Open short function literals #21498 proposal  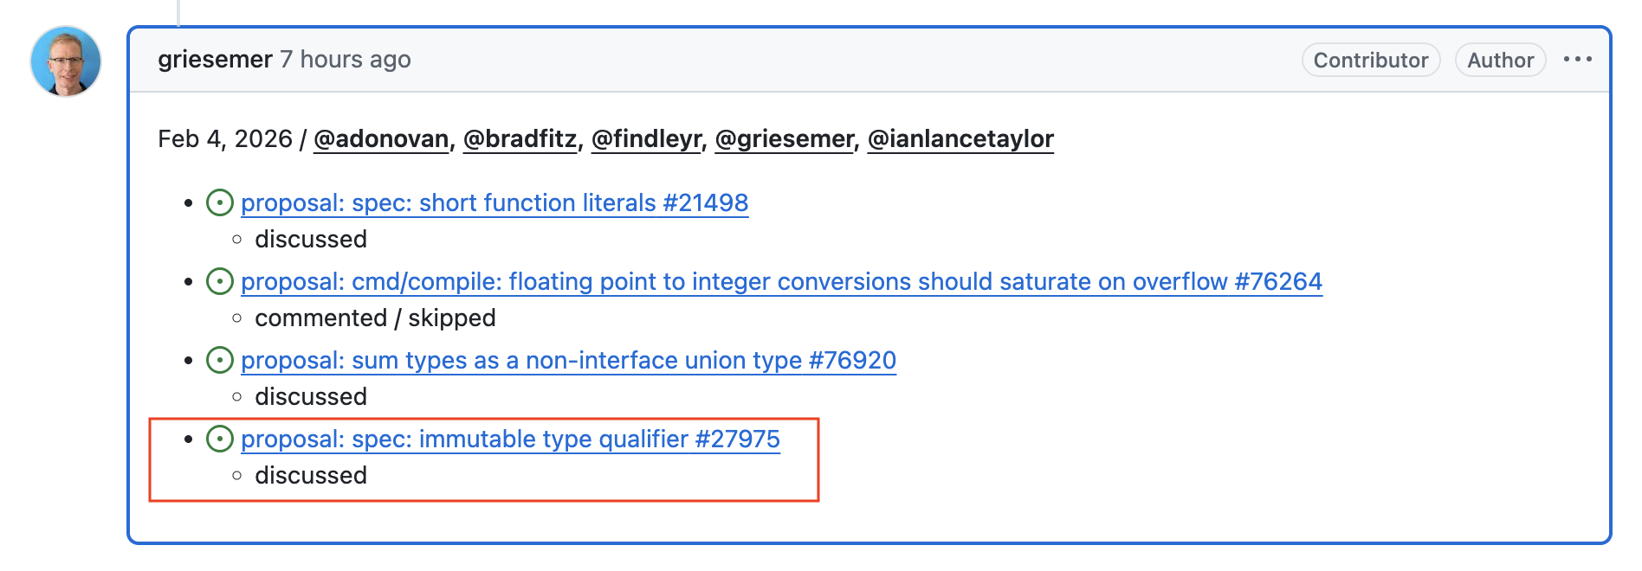(x=495, y=203)
